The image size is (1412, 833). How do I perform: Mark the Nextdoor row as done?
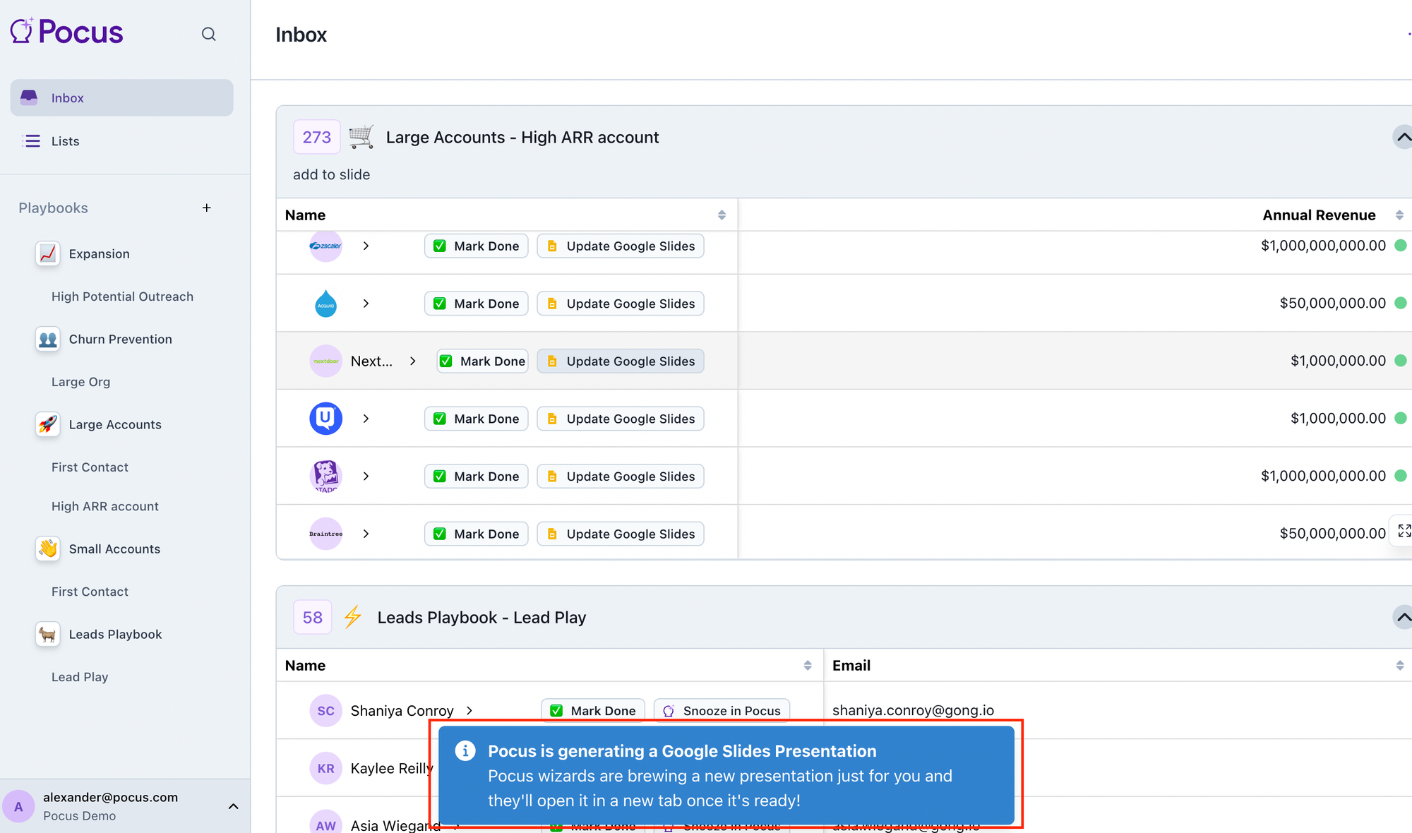coord(483,361)
